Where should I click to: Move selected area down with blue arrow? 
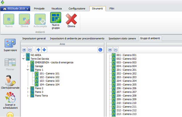pyautogui.click(x=44, y=50)
